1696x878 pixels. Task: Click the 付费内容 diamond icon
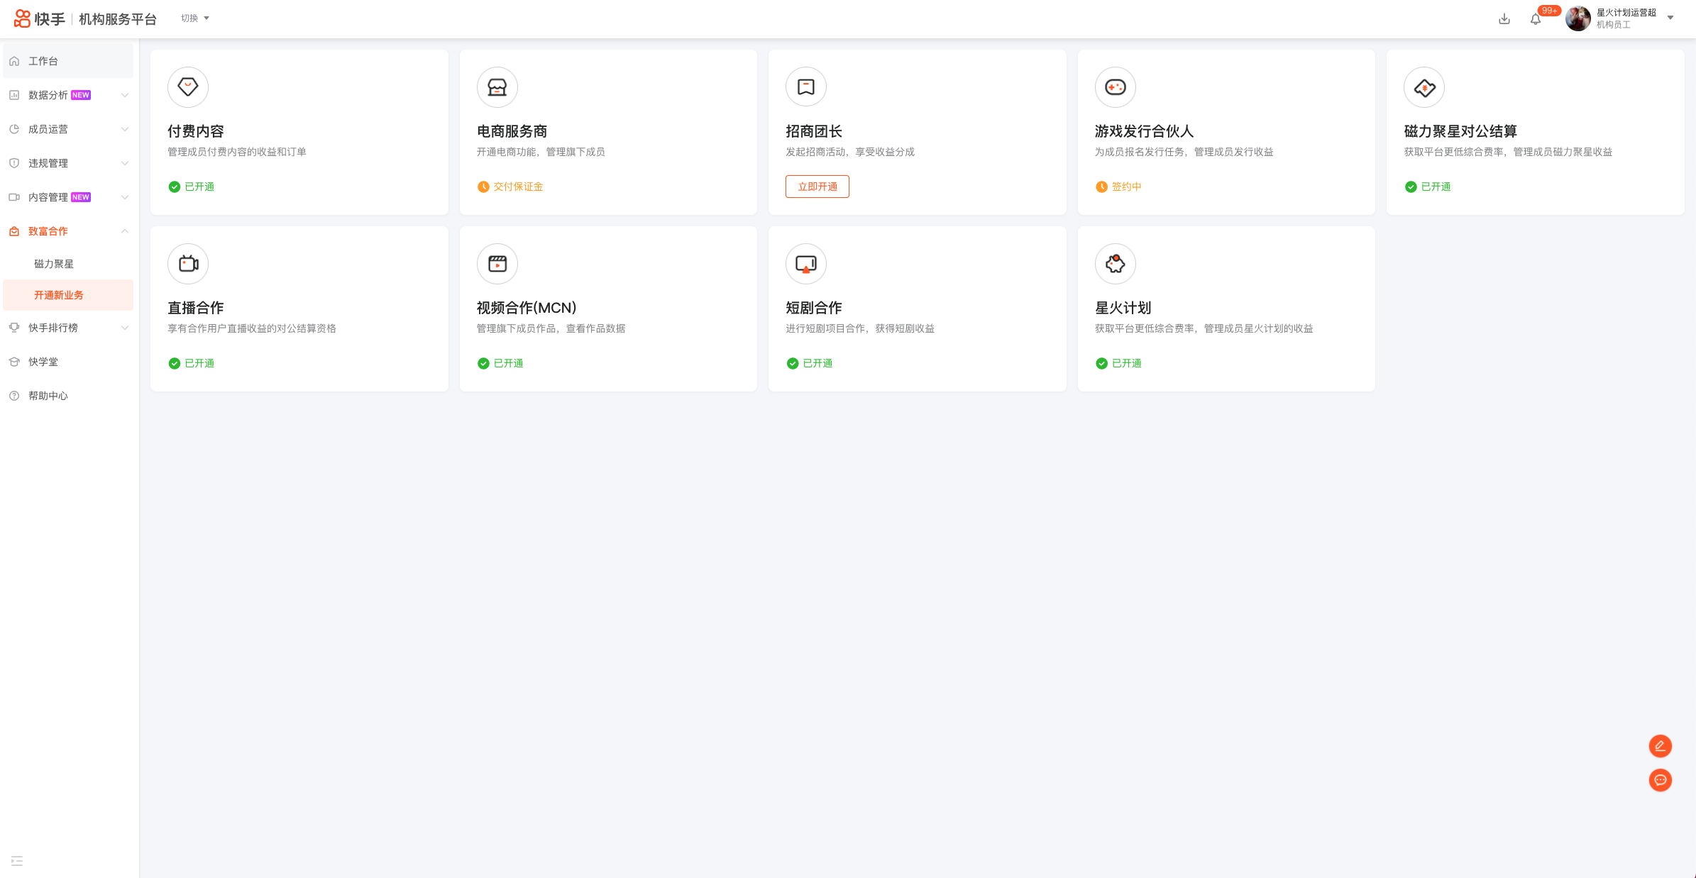point(188,87)
